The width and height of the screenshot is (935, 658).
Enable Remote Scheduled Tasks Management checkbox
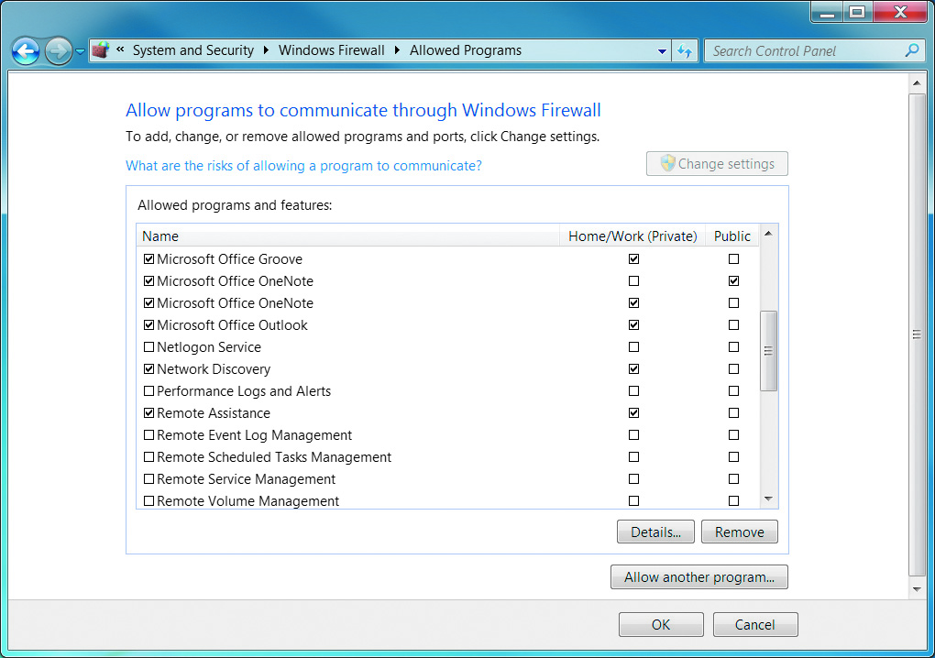149,457
